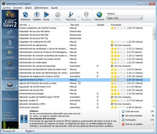Select 'Archivos sin conexión' service
Image resolution: width=157 pixels, height=134 pixels.
pos(29,107)
